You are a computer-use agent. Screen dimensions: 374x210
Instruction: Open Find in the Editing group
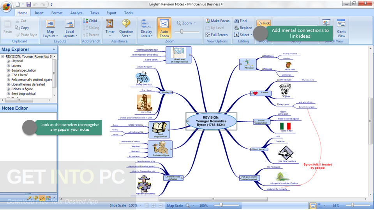(x=240, y=21)
